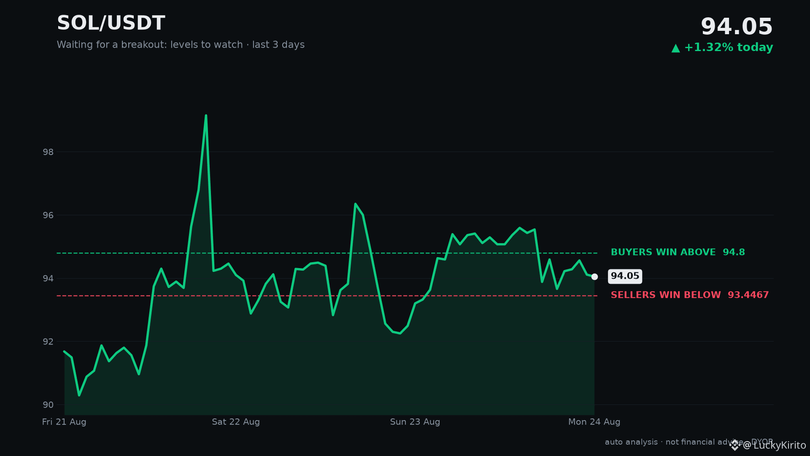
Task: Click the "SELLERS WIN BELOW 93.4467" label
Action: pyautogui.click(x=690, y=295)
